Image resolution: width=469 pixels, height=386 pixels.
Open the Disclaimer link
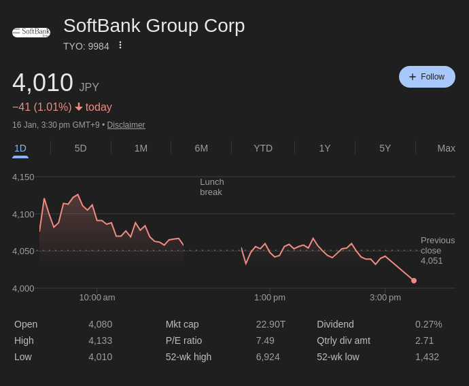pos(126,125)
